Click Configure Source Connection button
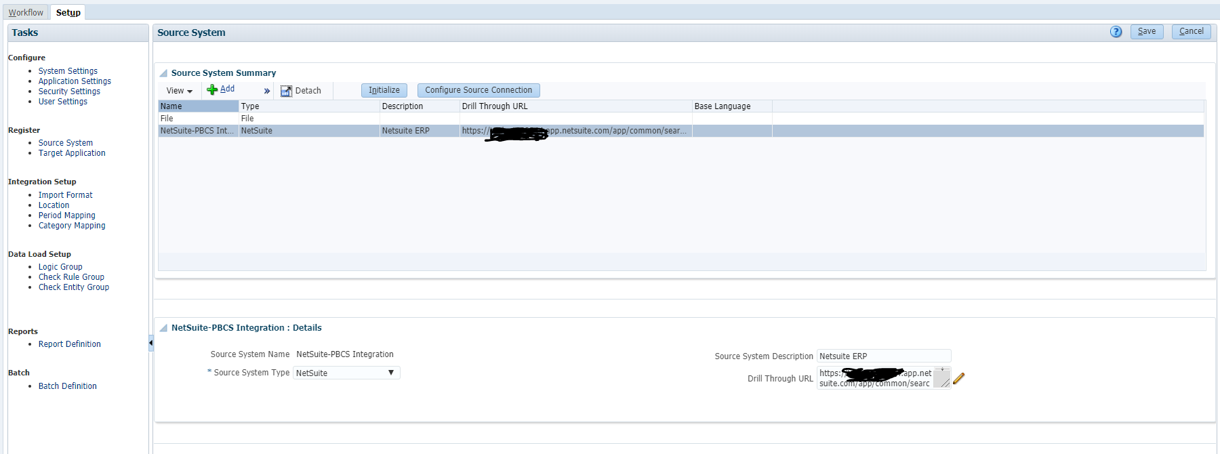This screenshot has height=454, width=1220. (x=478, y=90)
